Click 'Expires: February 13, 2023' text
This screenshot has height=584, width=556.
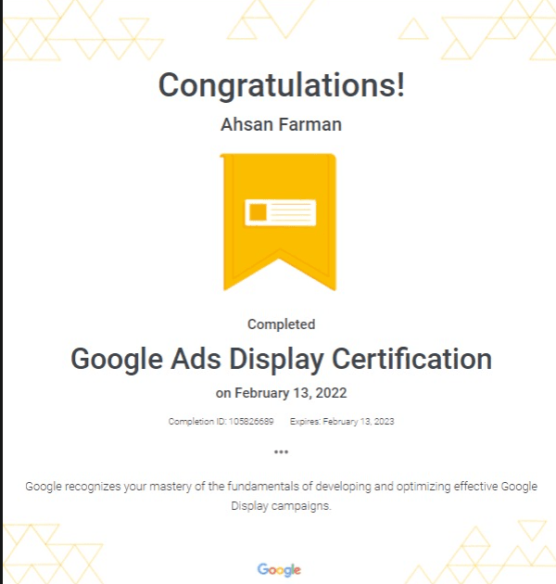click(342, 421)
